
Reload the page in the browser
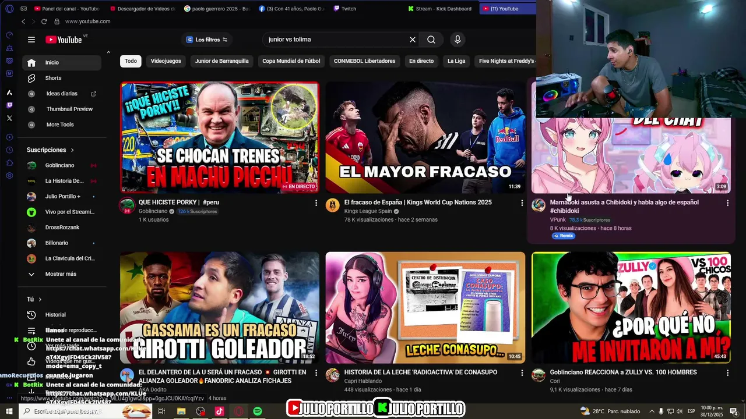point(44,22)
